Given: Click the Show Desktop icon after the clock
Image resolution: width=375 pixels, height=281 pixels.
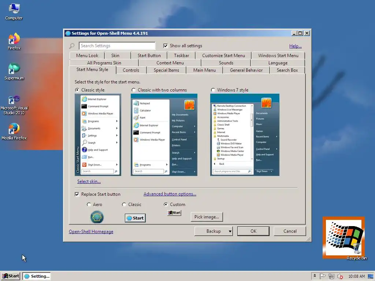Looking at the screenshot, I should [371, 276].
